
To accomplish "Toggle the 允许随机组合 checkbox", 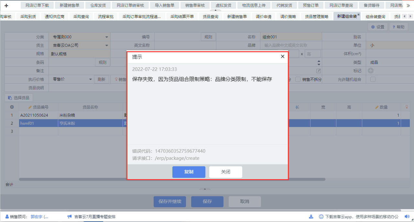I will coord(373,79).
